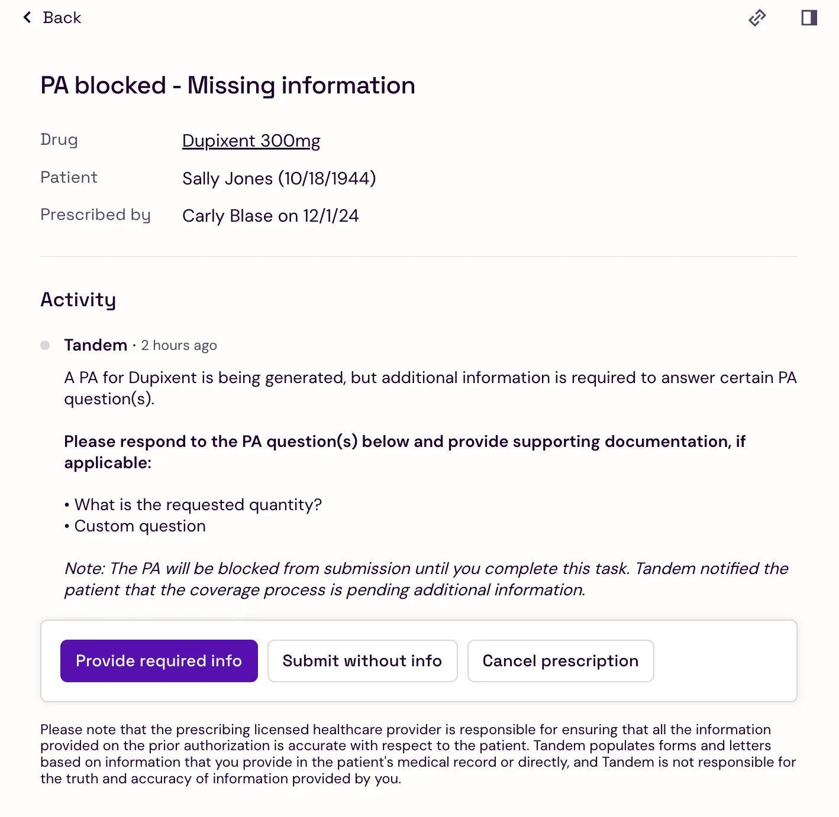
Task: Select the 'Custom question' bullet item
Action: 140,526
